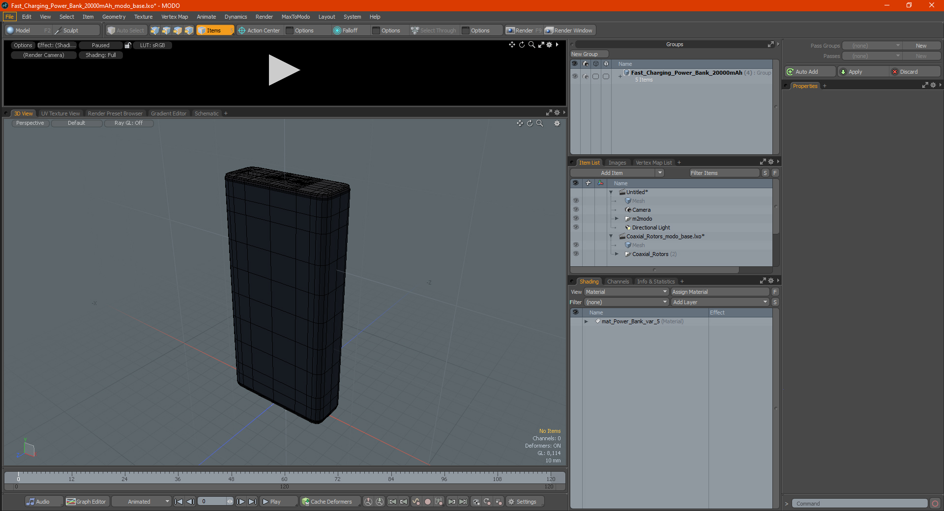Select the Polygons selection mode icon
The width and height of the screenshot is (944, 511).
177,30
